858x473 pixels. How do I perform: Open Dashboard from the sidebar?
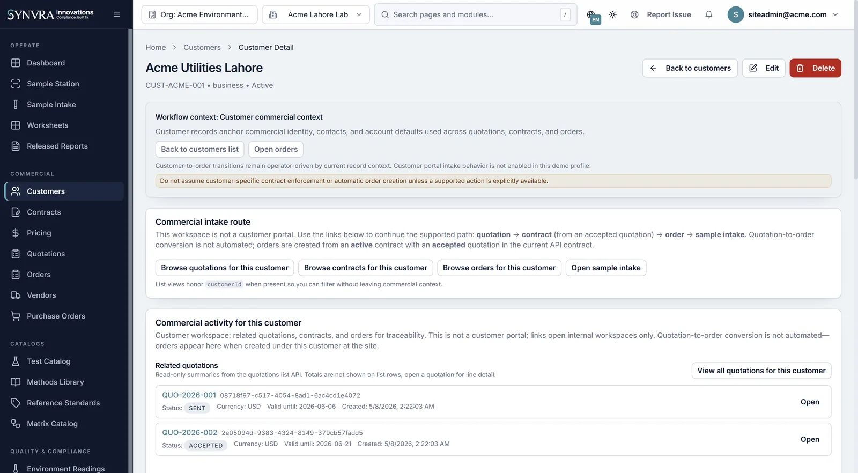tap(64, 63)
